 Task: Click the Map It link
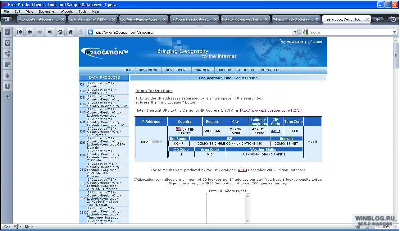click(x=312, y=142)
